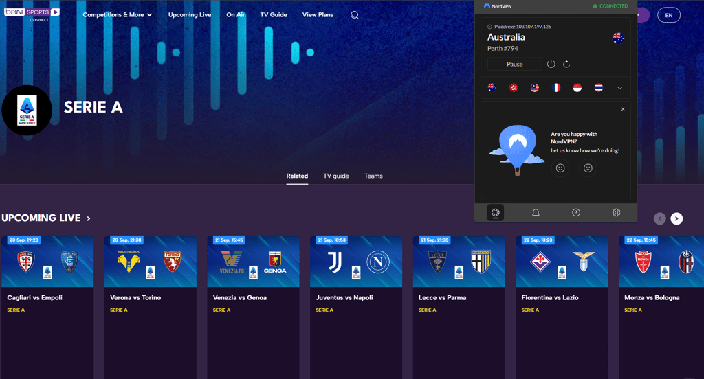Click the IP address info icon
Image resolution: width=704 pixels, height=379 pixels.
click(489, 27)
